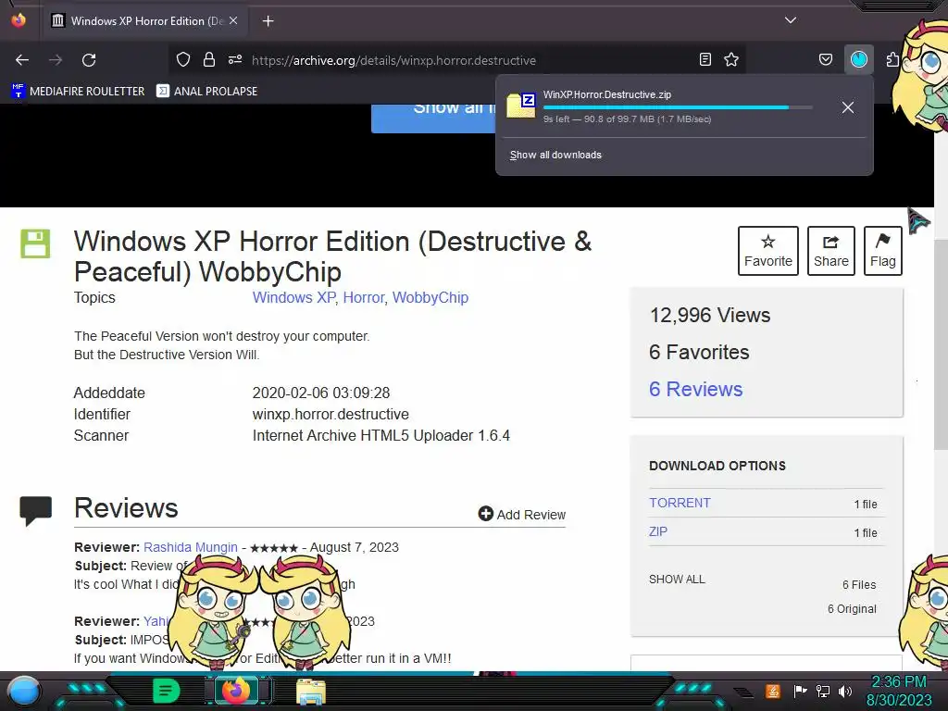Image resolution: width=948 pixels, height=711 pixels.
Task: Go back to the previous page
Action: click(x=22, y=60)
